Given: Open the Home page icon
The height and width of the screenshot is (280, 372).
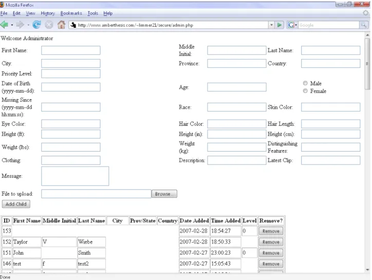Looking at the screenshot, I should 62,25.
